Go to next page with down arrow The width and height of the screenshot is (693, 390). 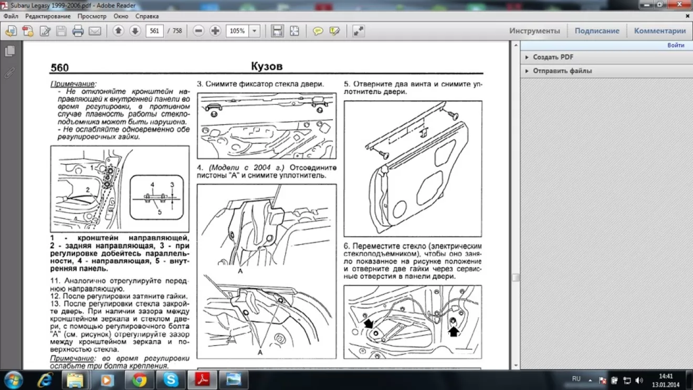coord(135,31)
